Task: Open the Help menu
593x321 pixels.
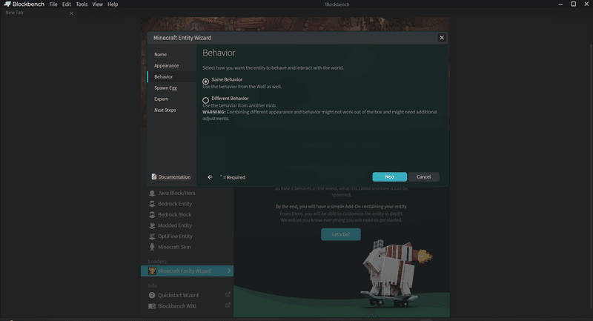Action: tap(113, 4)
